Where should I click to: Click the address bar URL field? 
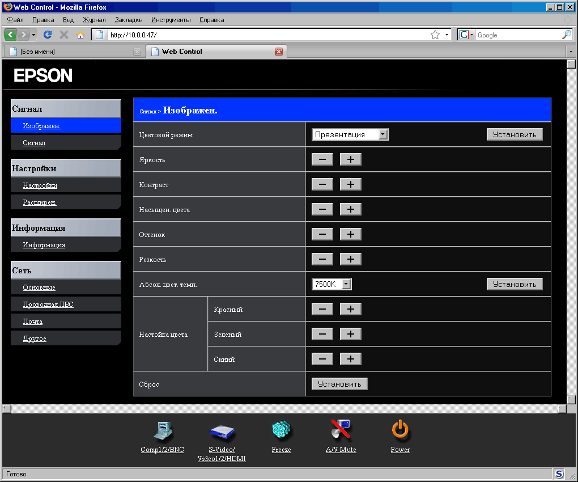click(269, 35)
